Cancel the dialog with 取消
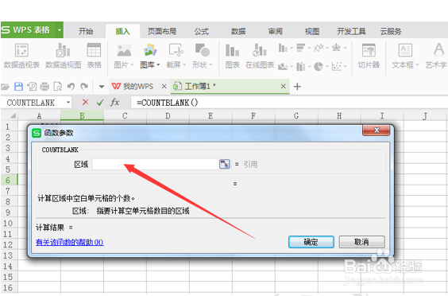The width and height of the screenshot is (448, 296). pos(361,242)
